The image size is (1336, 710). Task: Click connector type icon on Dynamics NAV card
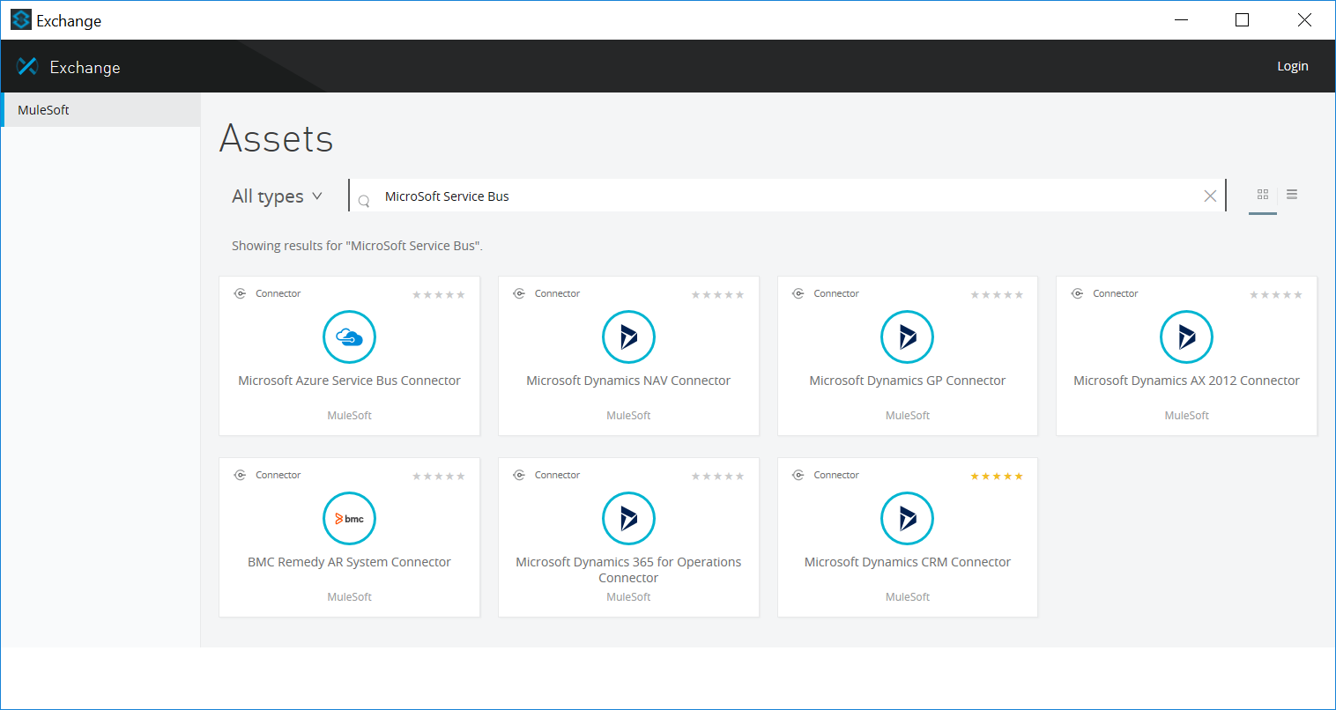519,293
